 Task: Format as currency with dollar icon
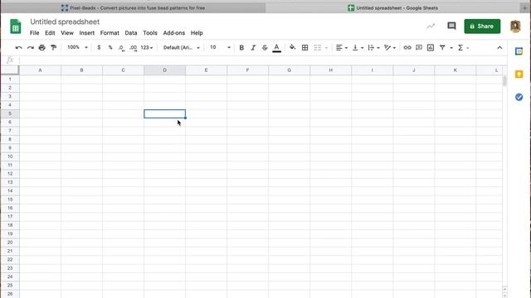99,48
